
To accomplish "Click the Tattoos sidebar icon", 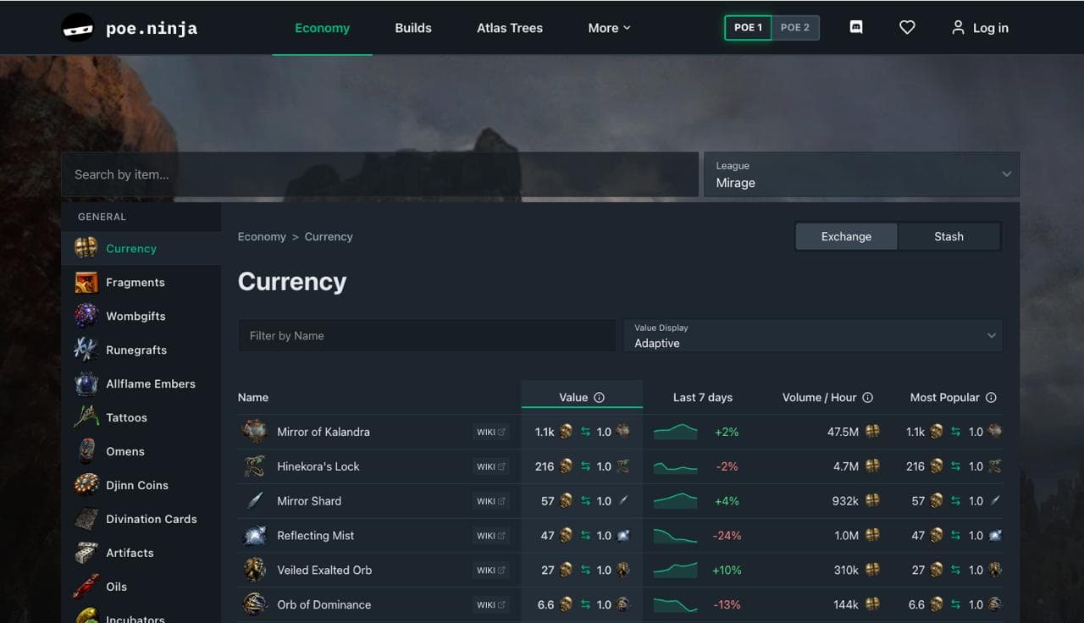I will [86, 417].
